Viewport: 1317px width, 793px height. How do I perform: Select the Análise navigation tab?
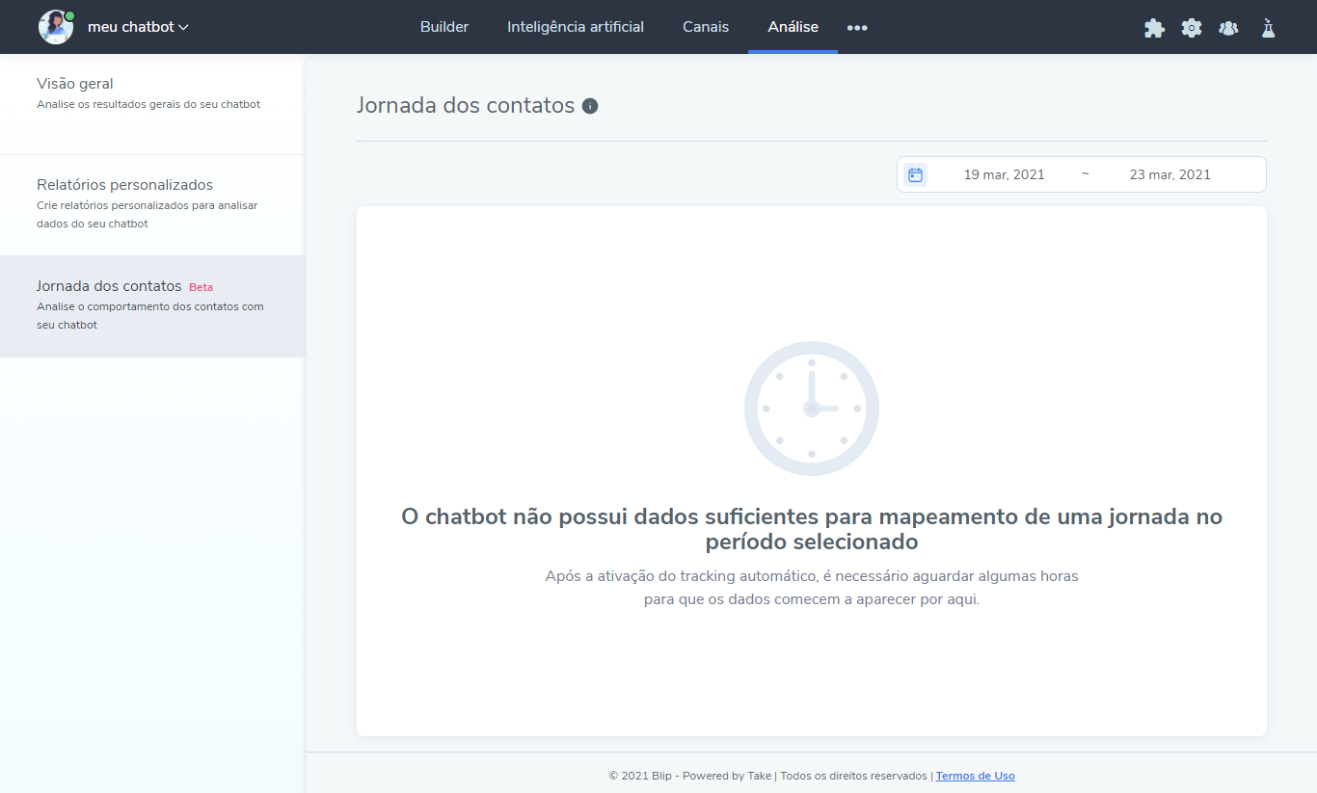(793, 27)
